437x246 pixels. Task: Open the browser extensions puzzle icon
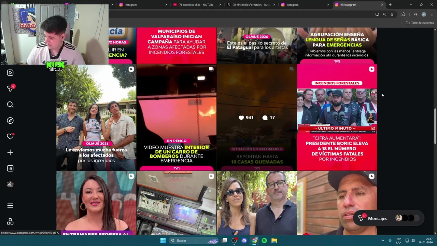(x=404, y=14)
